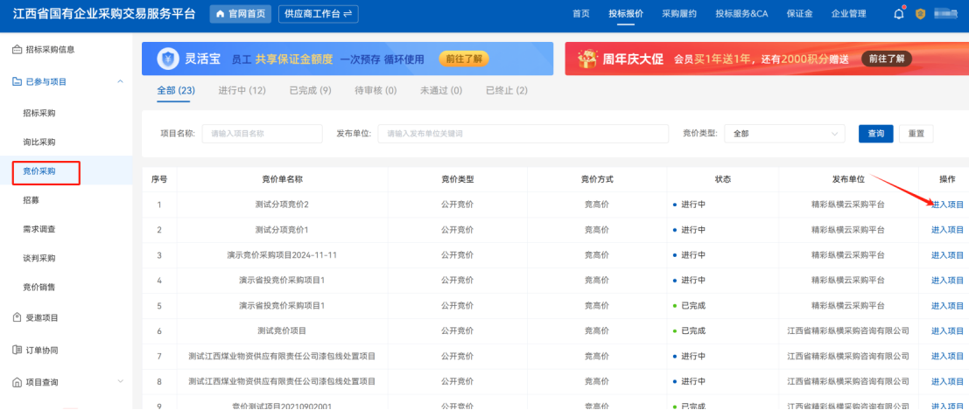Click 进入项目 for 测试分项竞价1

pyautogui.click(x=947, y=230)
